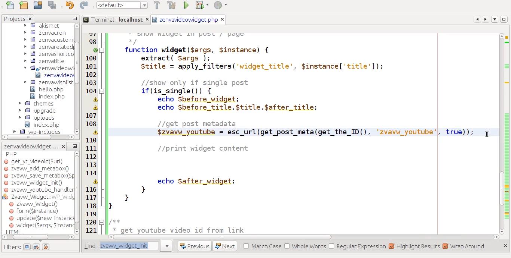511x258 pixels.
Task: Open project using toolbar icon
Action: click(38, 5)
